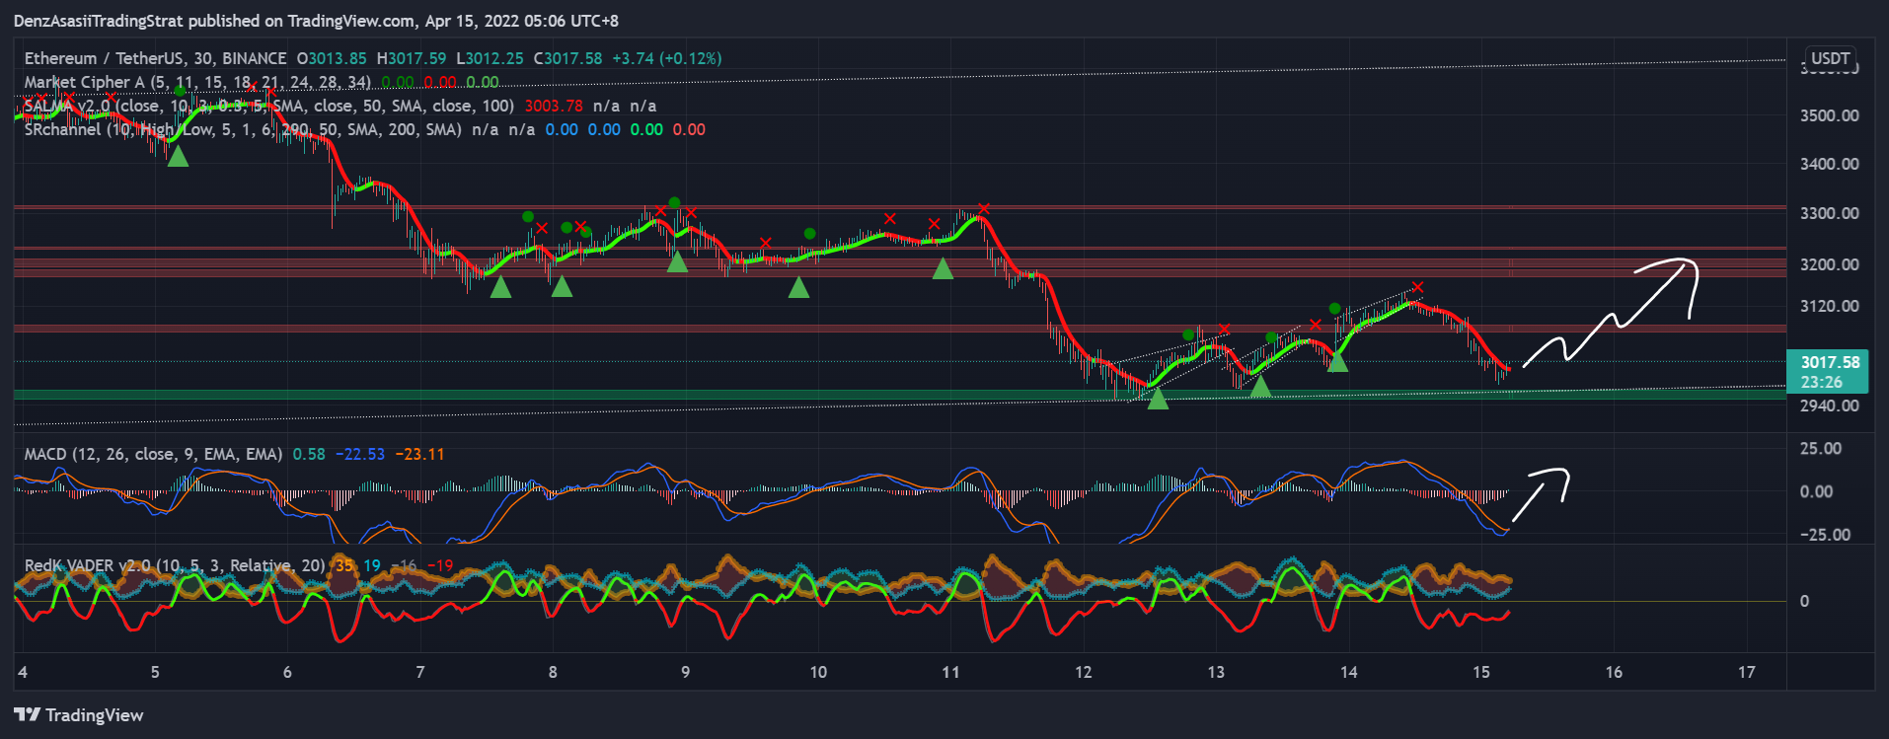Click the high value H3017.59

click(x=412, y=58)
